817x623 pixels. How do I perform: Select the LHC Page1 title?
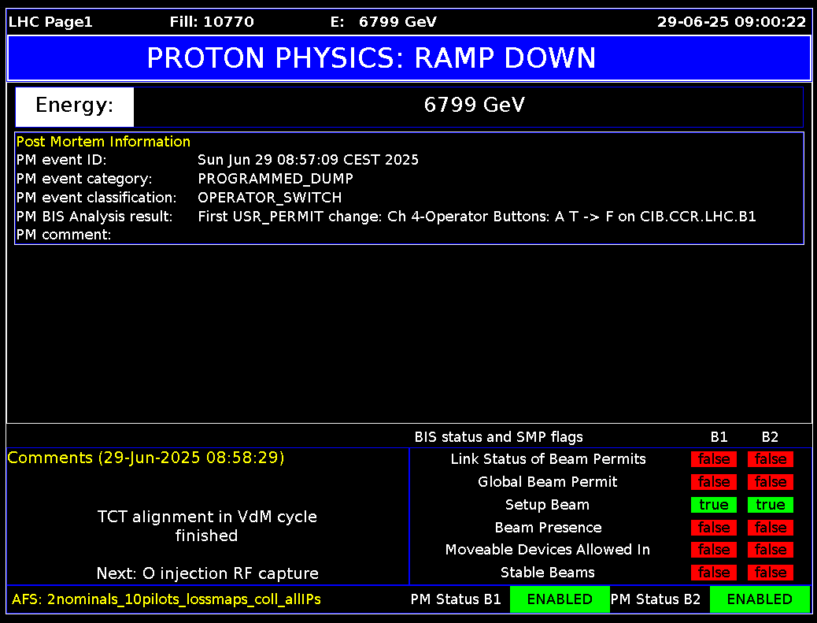[50, 22]
